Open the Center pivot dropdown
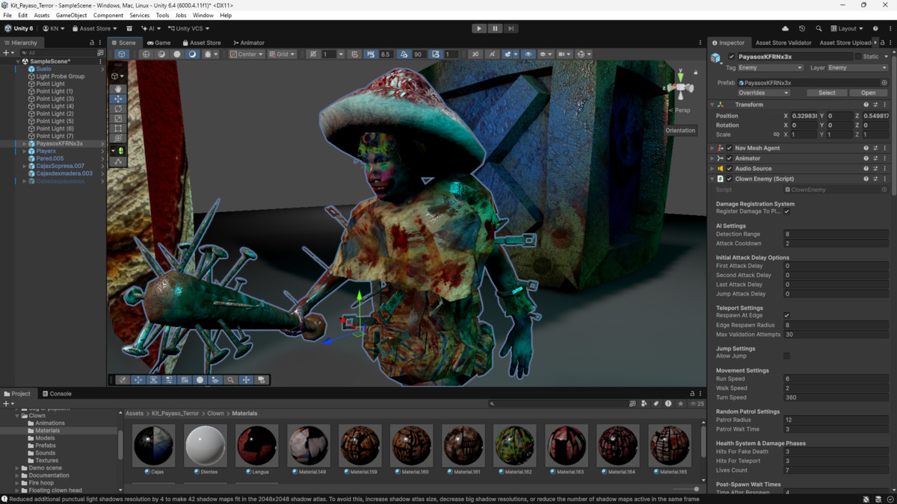This screenshot has width=897, height=504. point(246,54)
